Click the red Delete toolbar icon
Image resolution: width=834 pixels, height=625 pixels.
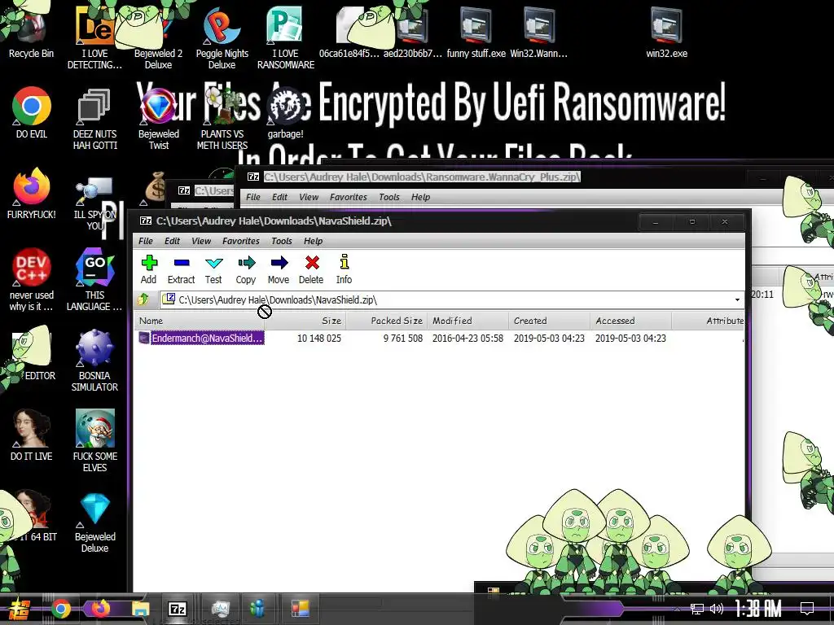click(311, 269)
